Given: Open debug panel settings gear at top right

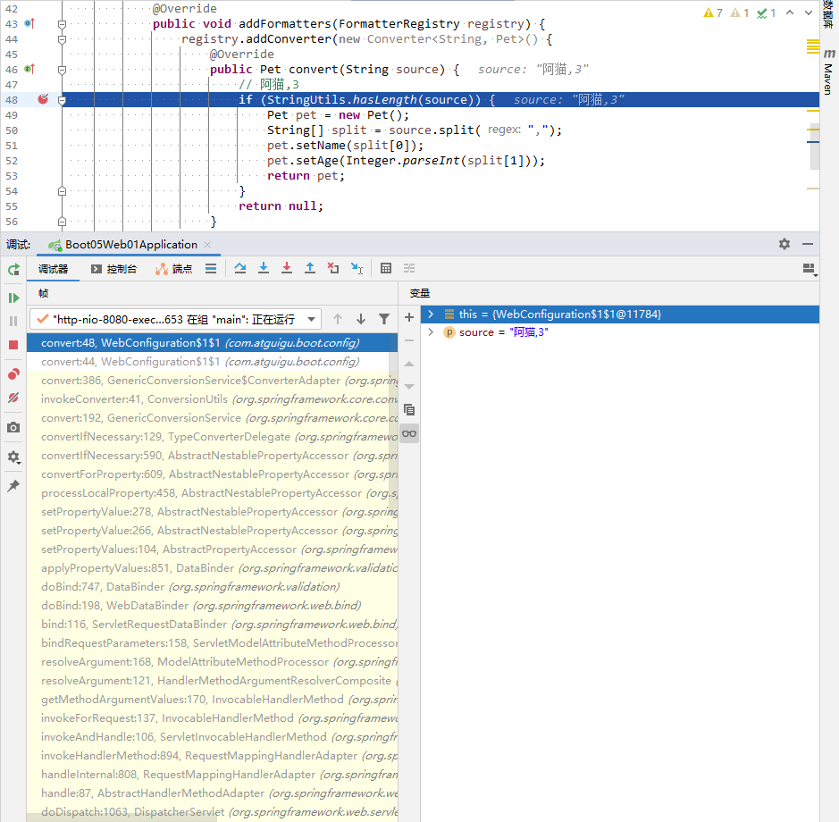Looking at the screenshot, I should click(784, 244).
